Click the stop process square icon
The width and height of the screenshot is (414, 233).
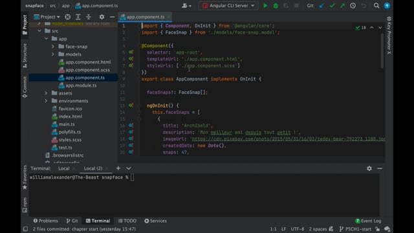click(296, 6)
